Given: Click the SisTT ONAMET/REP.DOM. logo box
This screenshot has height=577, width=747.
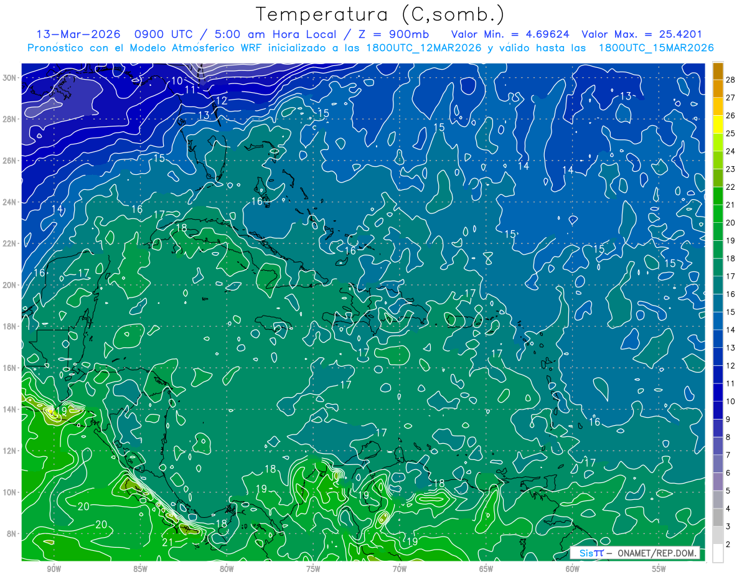Looking at the screenshot, I should coord(634,553).
